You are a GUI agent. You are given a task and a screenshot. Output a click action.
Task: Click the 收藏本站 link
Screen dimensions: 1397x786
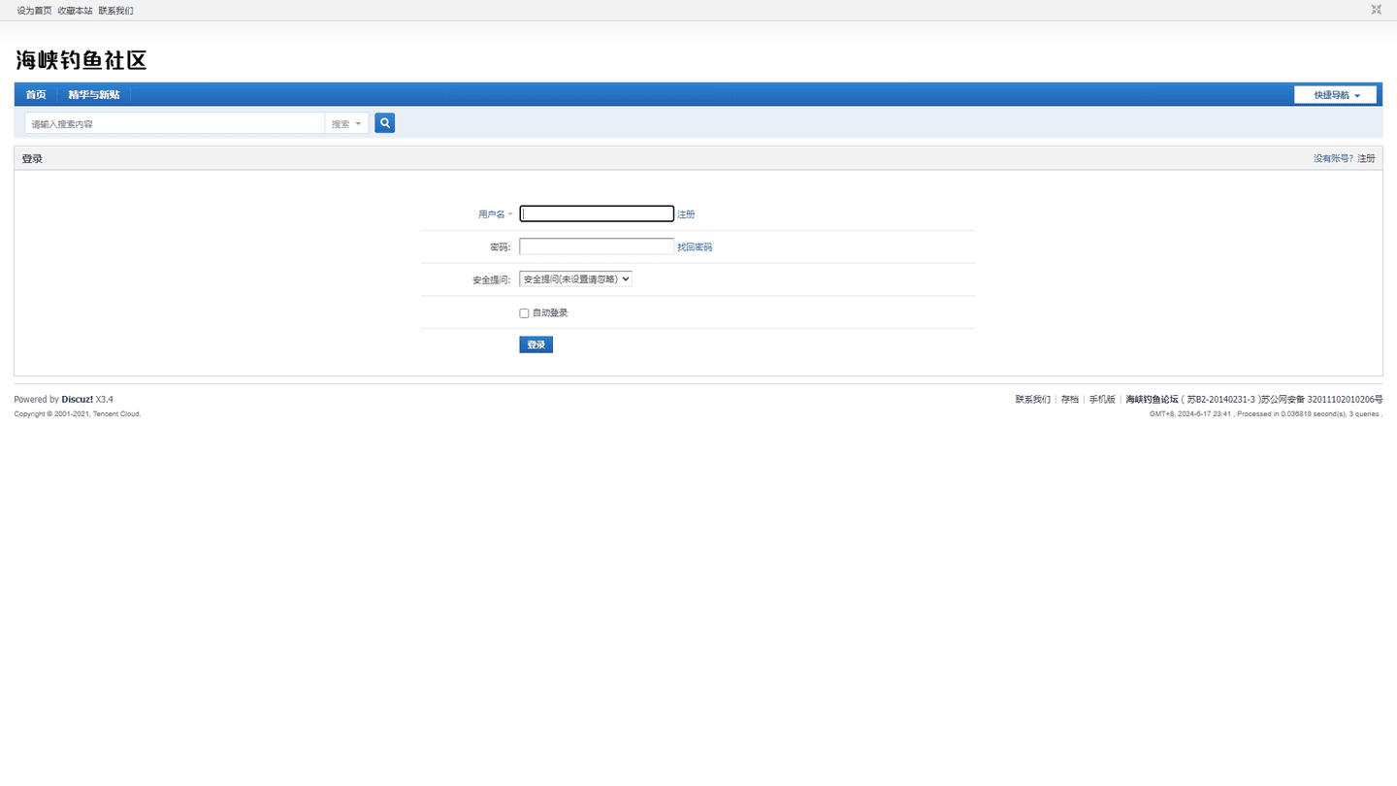coord(75,11)
